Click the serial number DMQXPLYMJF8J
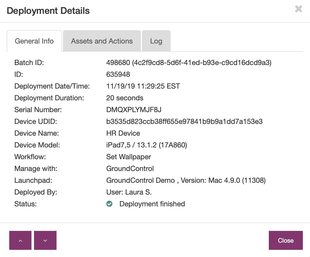 pyautogui.click(x=134, y=110)
